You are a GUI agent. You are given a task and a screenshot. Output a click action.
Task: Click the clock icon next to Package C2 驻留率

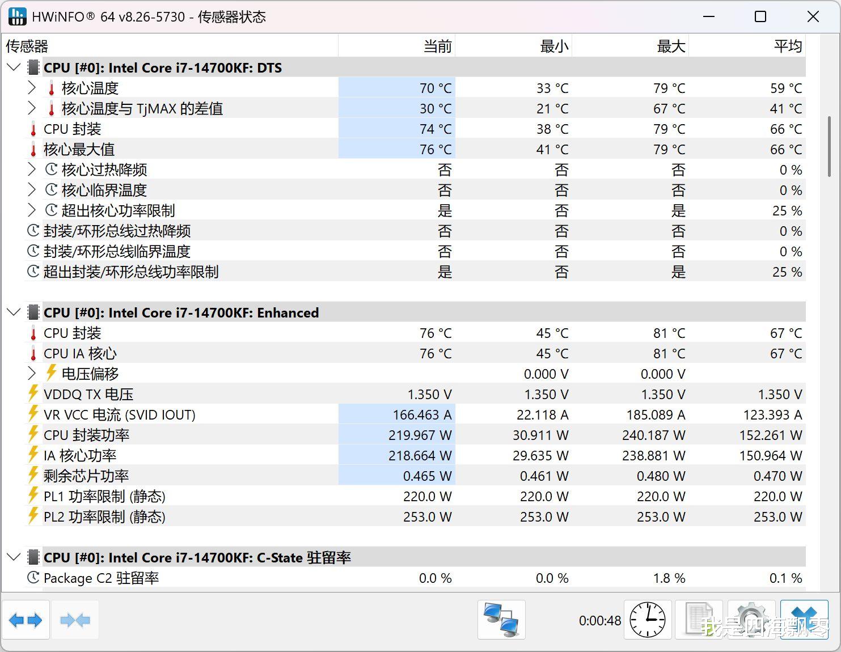[x=33, y=578]
